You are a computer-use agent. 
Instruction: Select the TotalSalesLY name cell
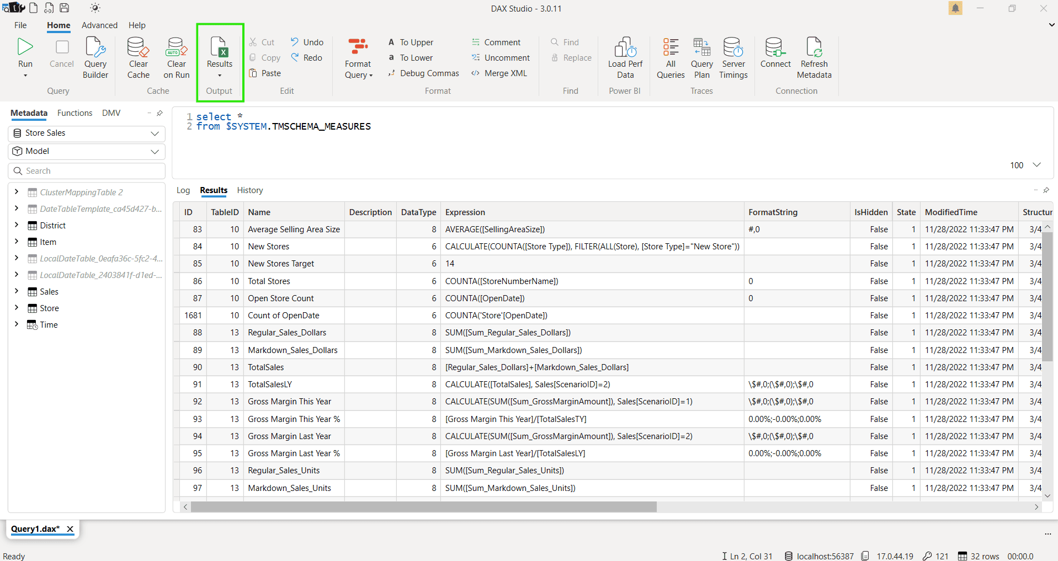pos(294,384)
